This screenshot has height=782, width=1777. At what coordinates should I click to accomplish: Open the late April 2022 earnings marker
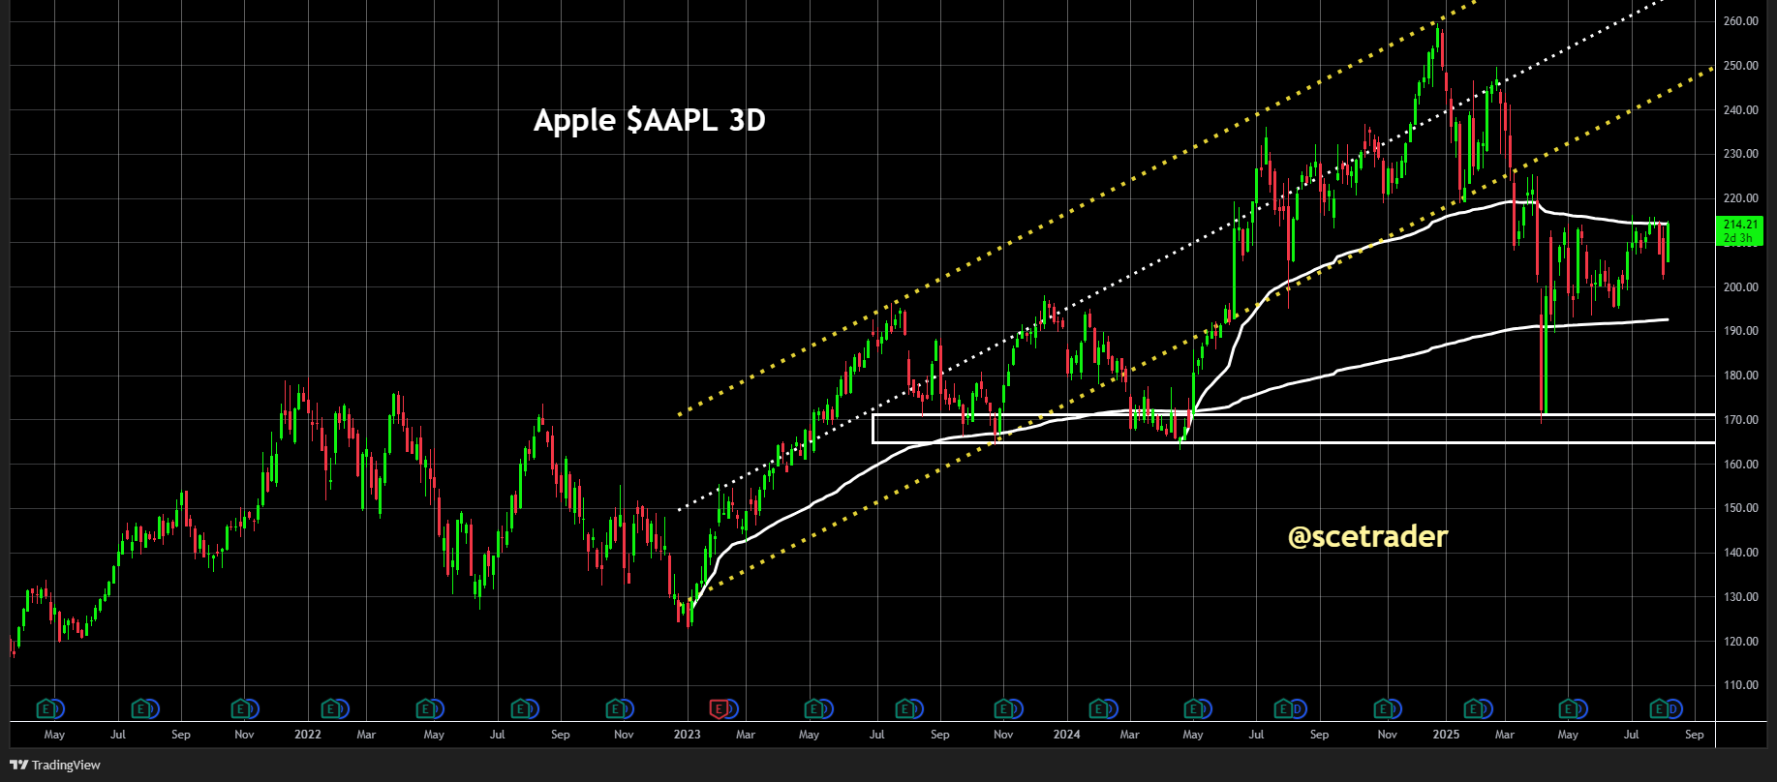pos(425,709)
